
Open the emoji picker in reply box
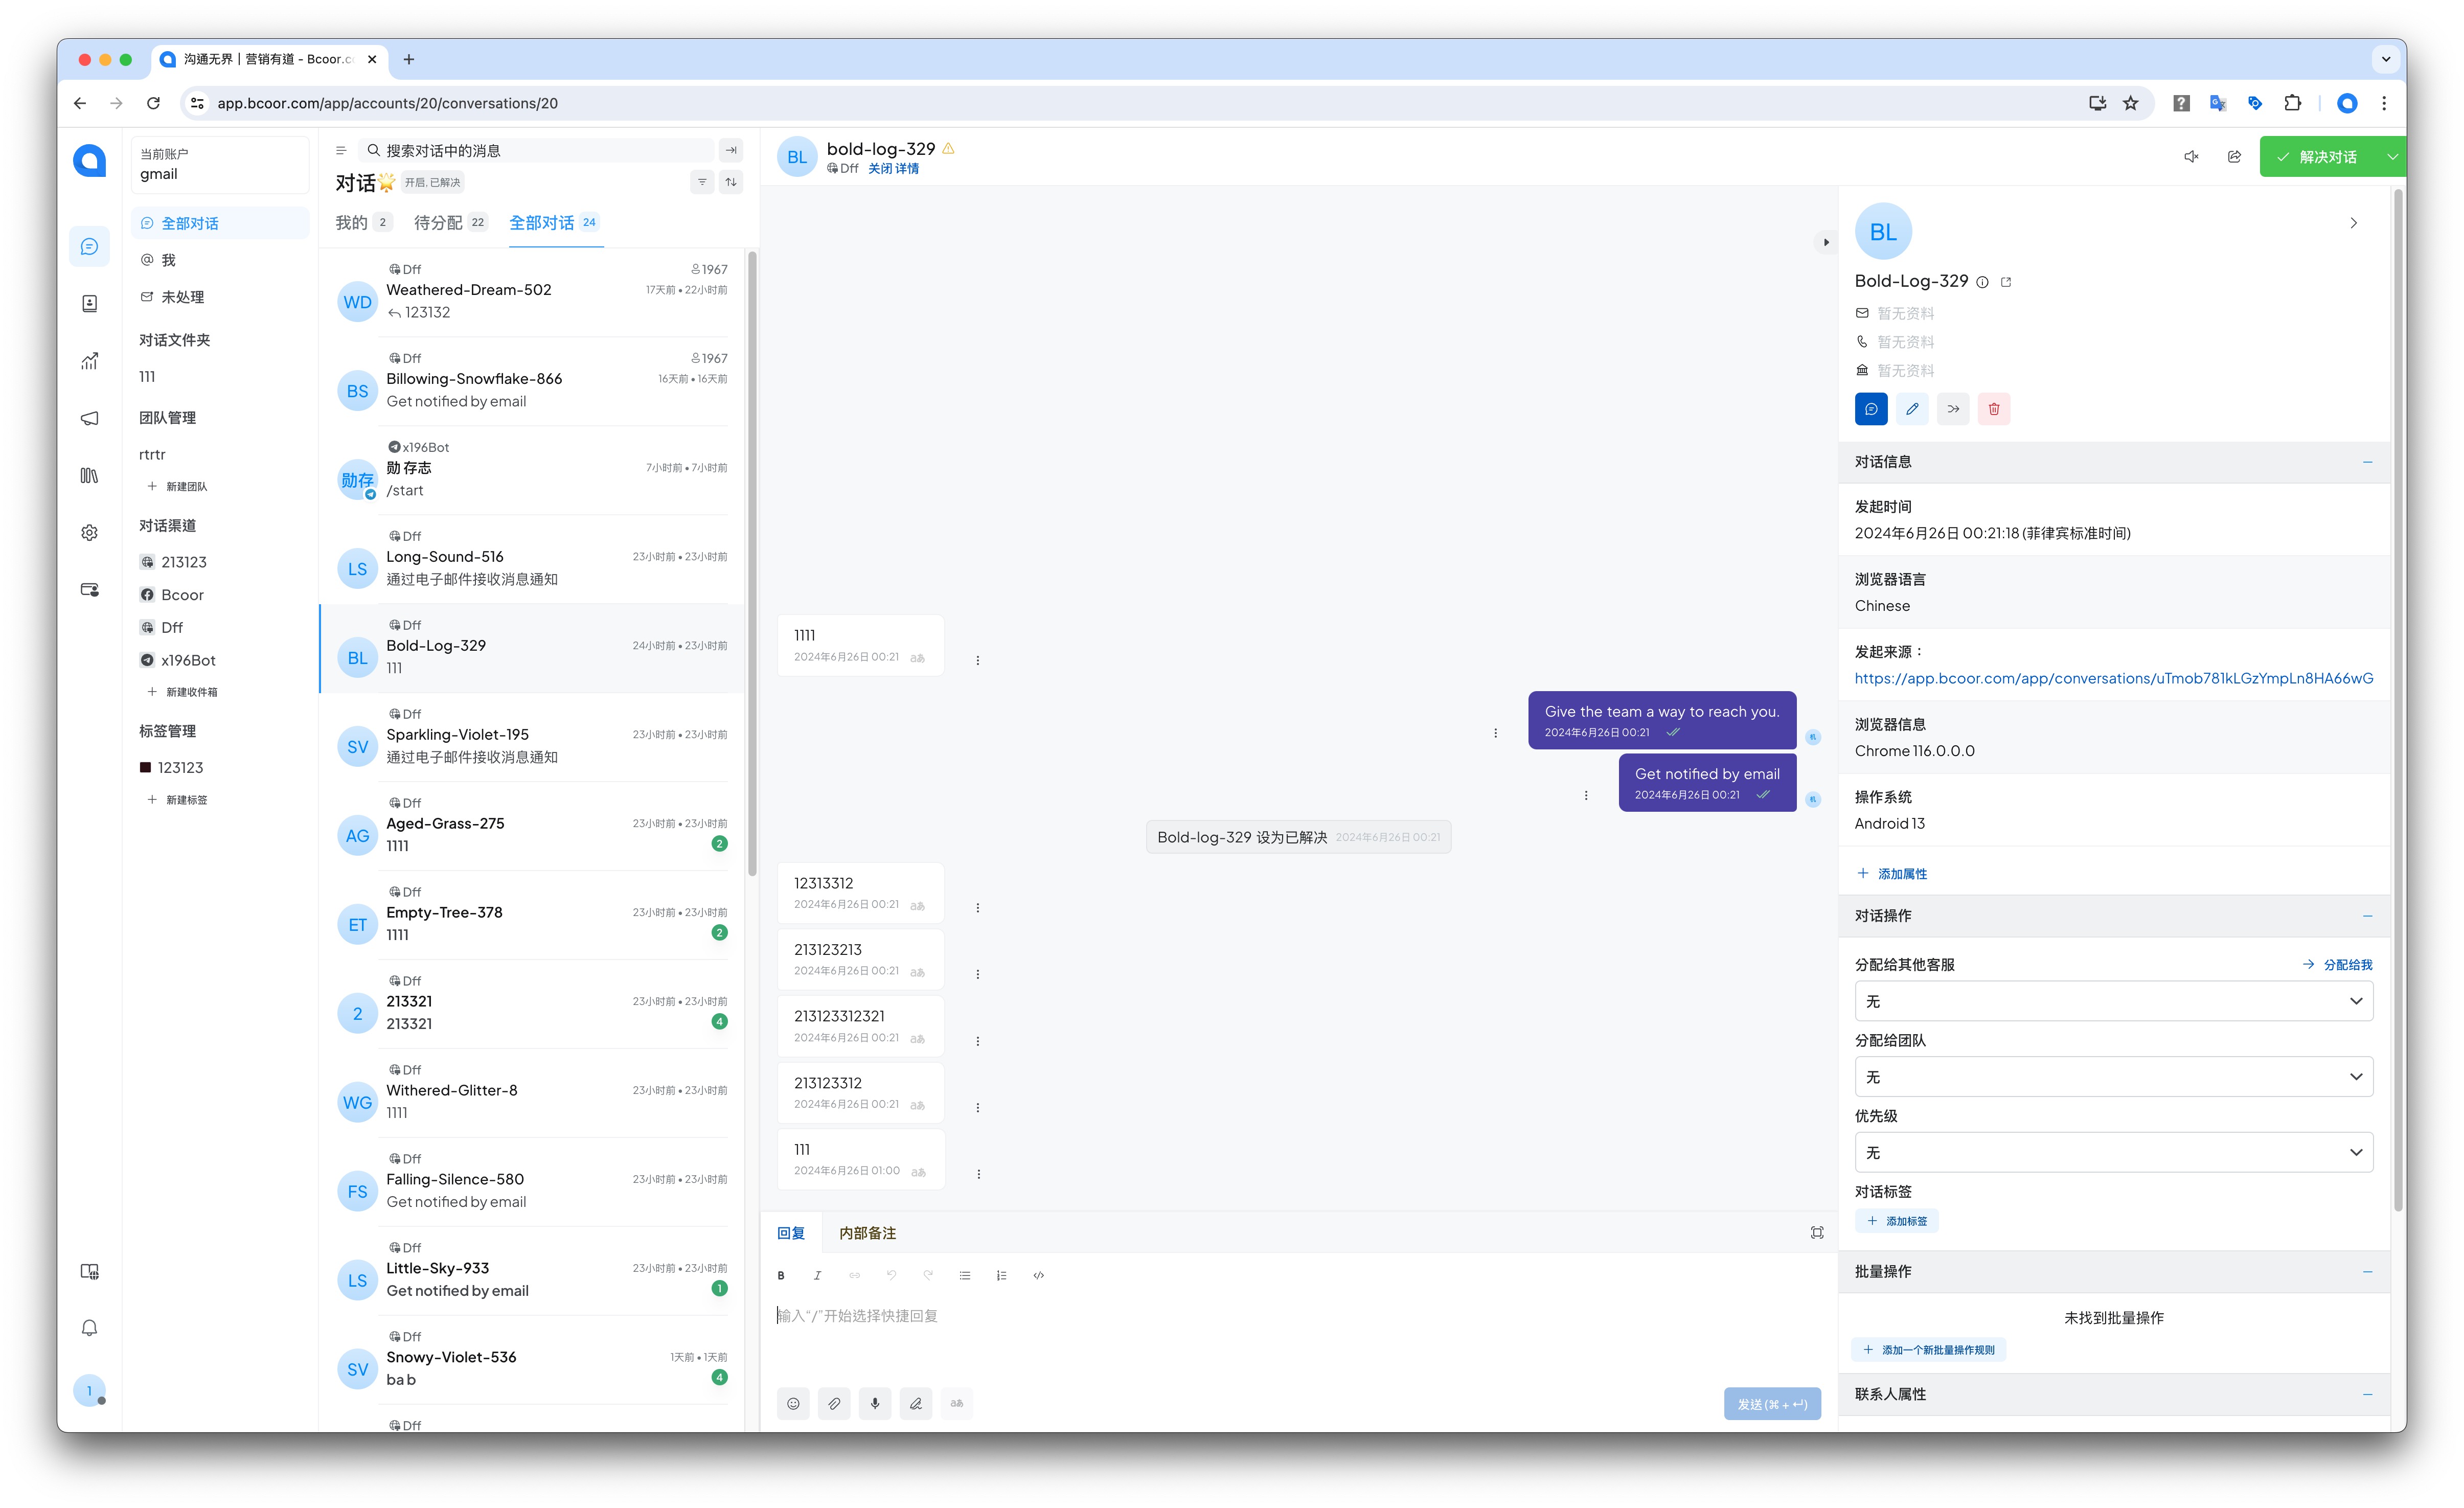point(793,1403)
